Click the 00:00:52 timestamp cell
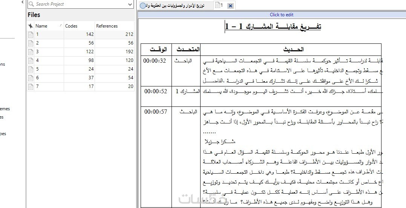 (x=156, y=91)
